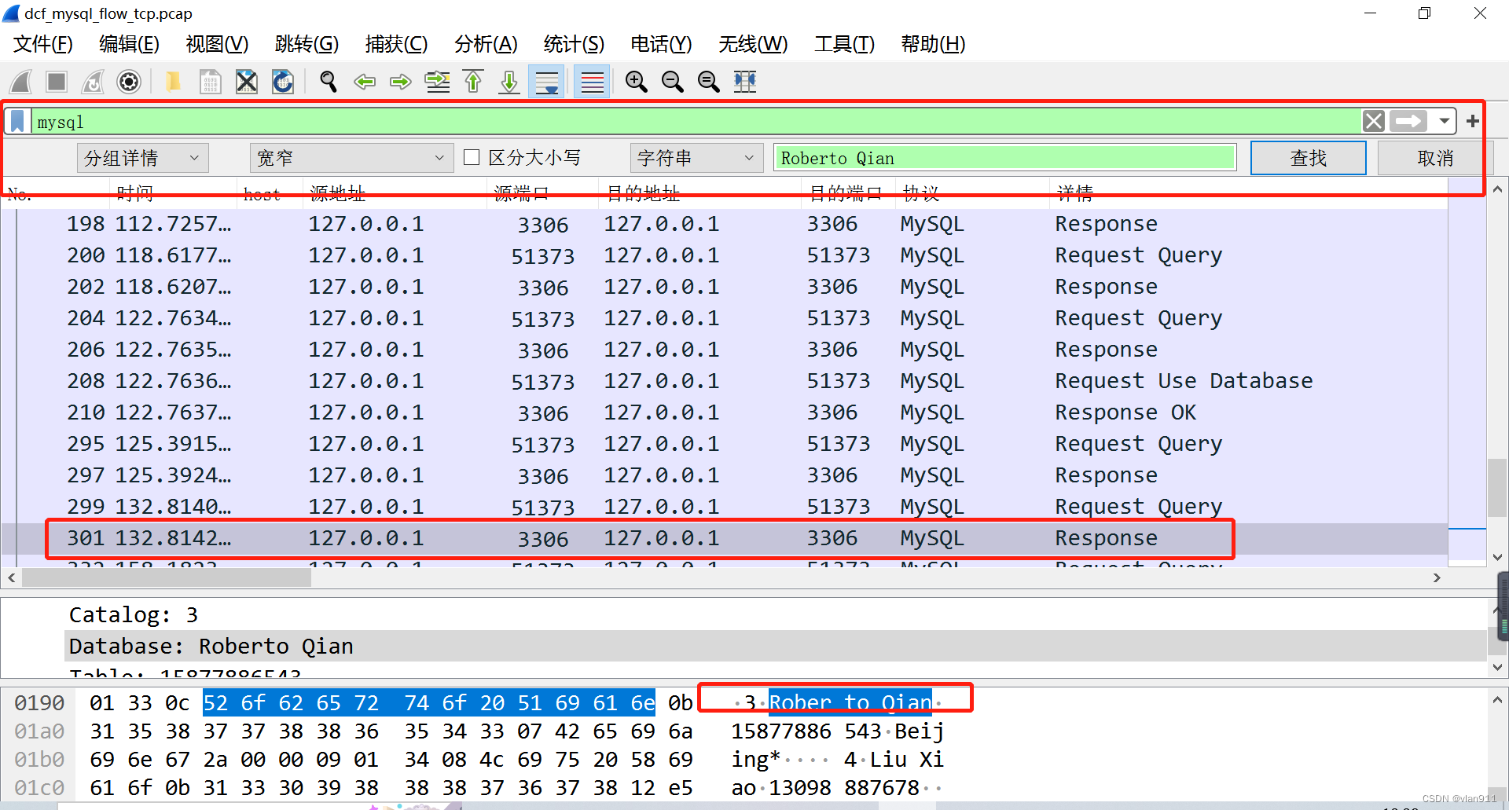
Task: Open the 编辑(E) menu
Action: coord(129,44)
